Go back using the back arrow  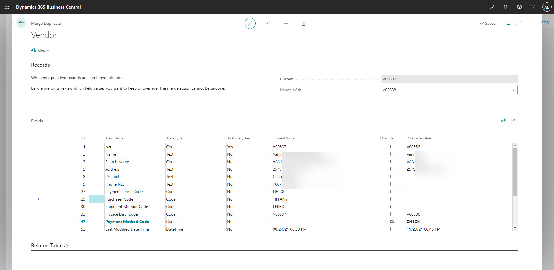tap(21, 23)
